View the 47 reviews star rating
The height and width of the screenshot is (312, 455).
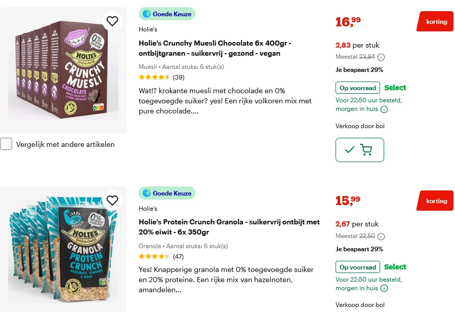coord(155,257)
